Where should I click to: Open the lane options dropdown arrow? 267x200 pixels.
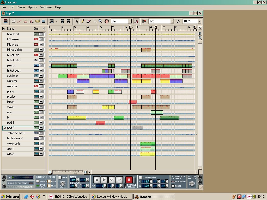56,21
